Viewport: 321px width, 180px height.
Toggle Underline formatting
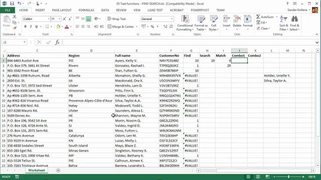click(37, 26)
